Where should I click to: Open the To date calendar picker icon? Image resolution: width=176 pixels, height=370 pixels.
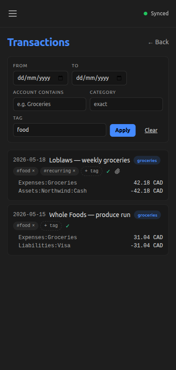click(119, 78)
